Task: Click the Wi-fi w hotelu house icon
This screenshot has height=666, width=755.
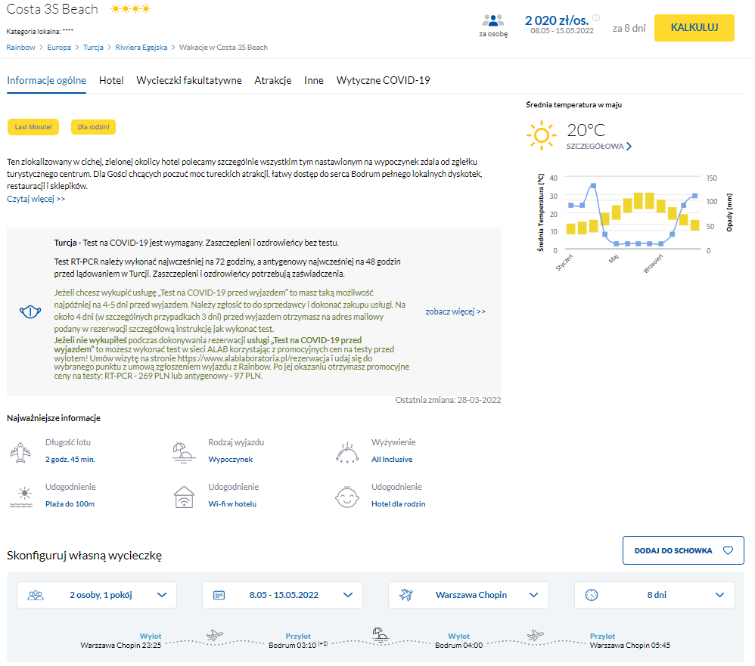Action: [185, 497]
